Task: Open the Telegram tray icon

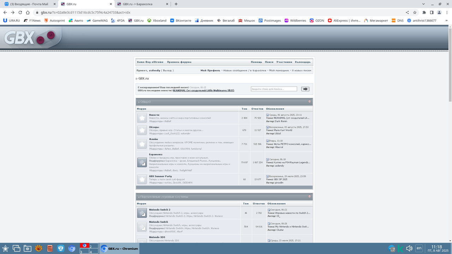Action: 392,248
